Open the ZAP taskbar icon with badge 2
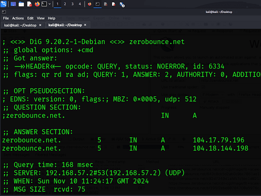The image size is (261, 196). click(122, 4)
